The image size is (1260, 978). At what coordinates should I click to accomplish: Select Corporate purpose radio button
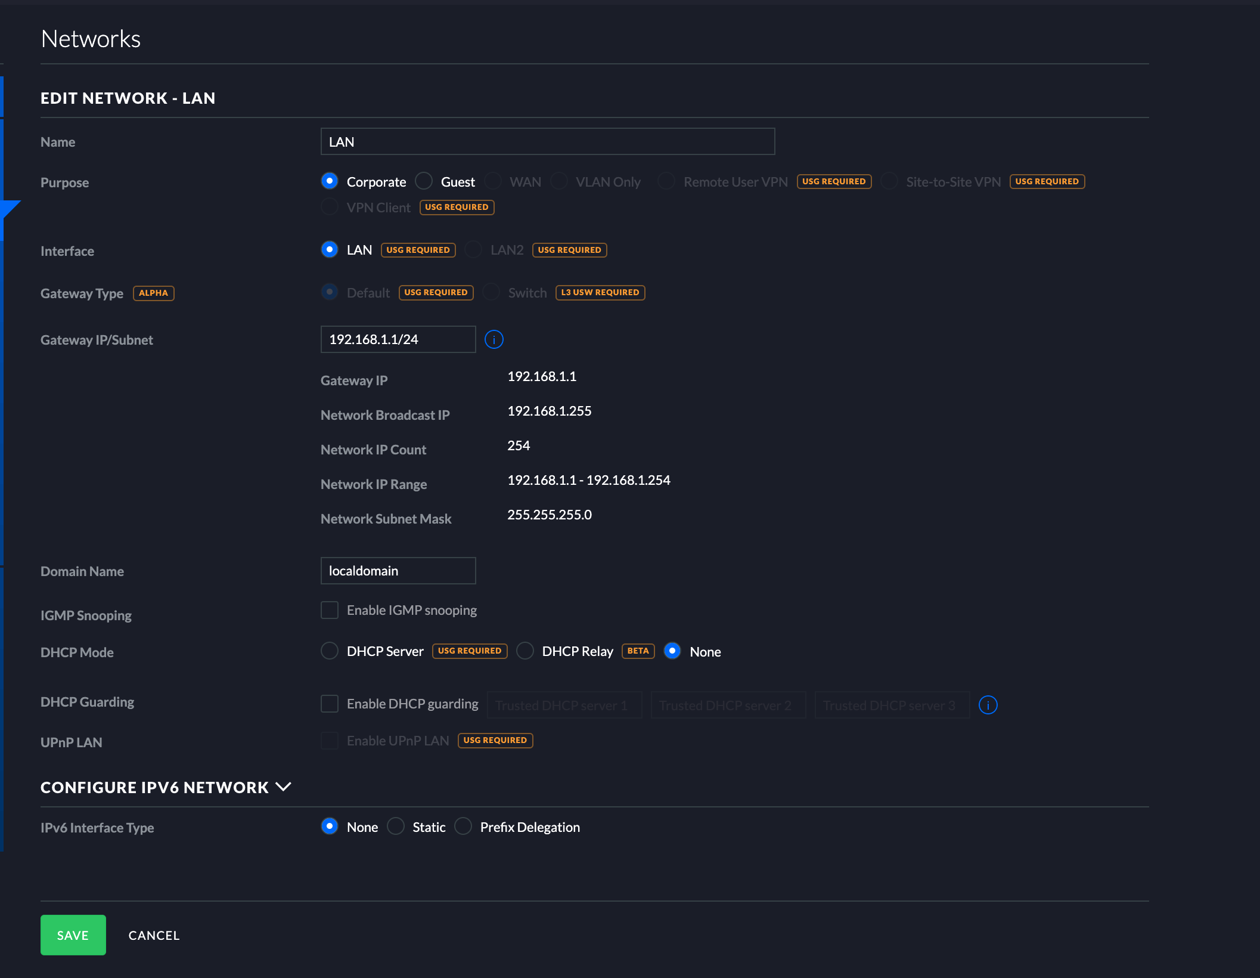click(330, 181)
